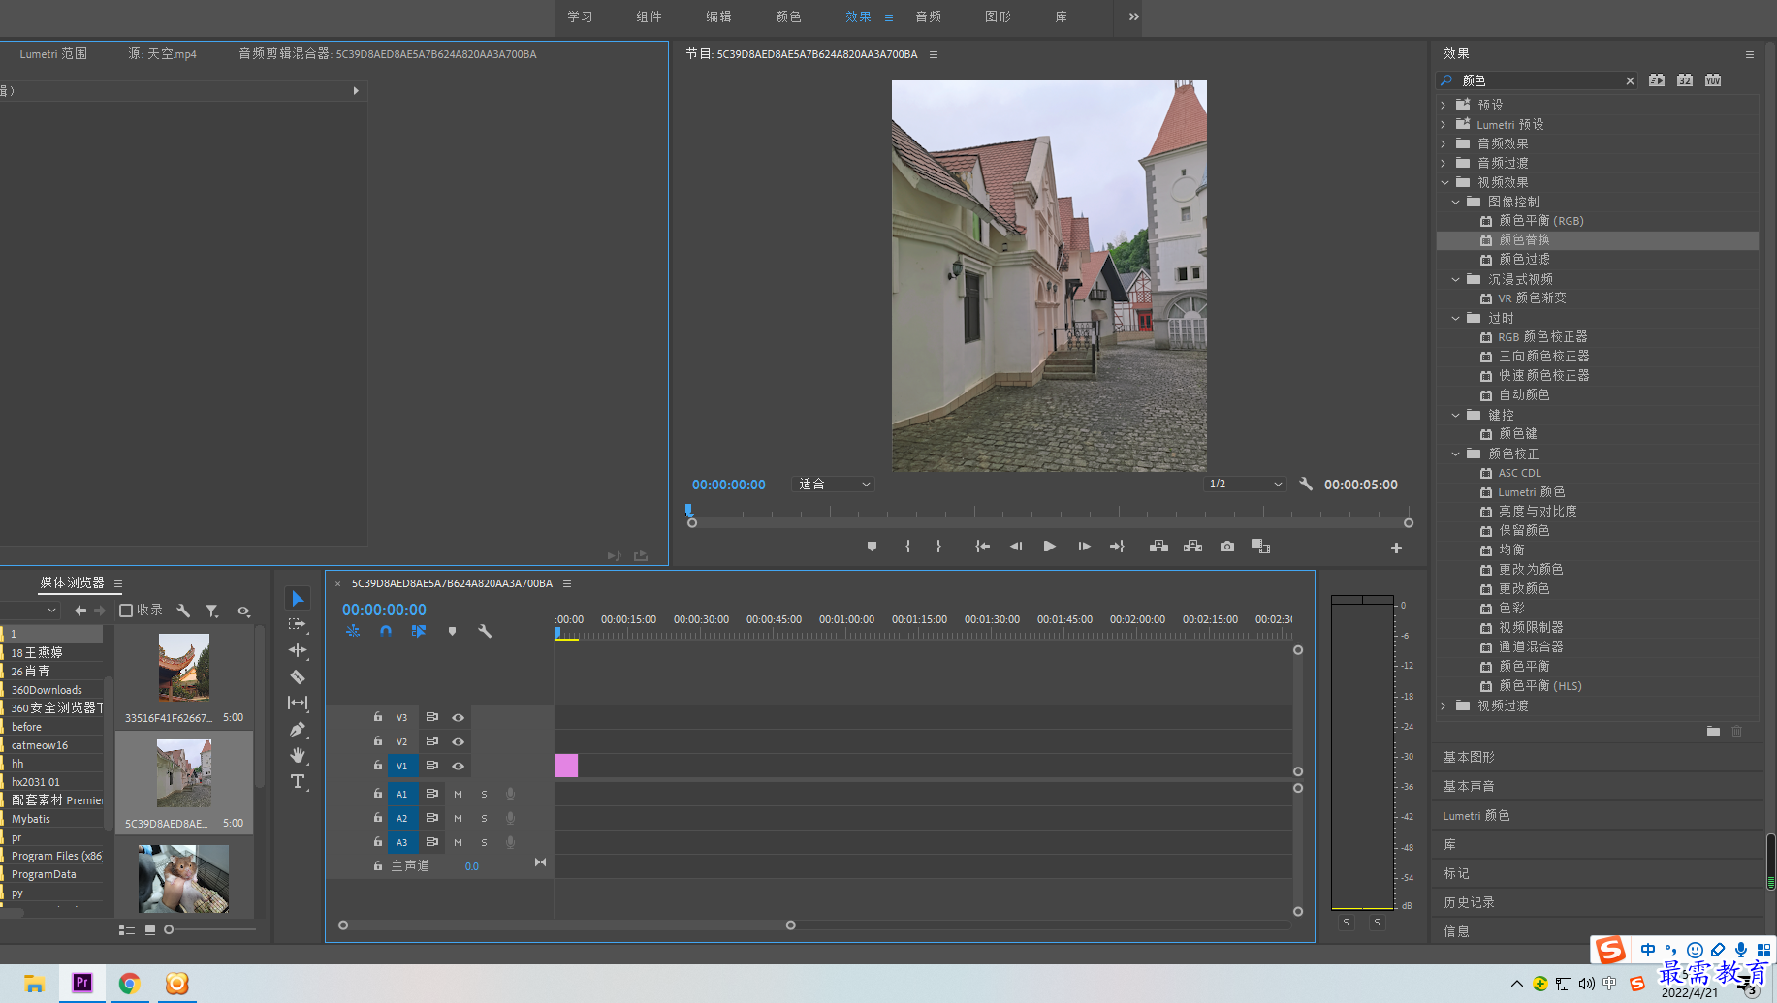
Task: Open the 适合 zoom level dropdown
Action: [x=834, y=484]
